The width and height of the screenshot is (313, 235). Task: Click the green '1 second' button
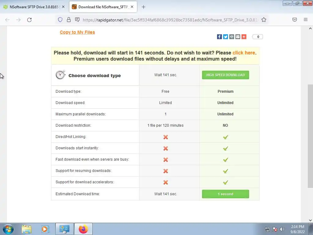(x=225, y=194)
